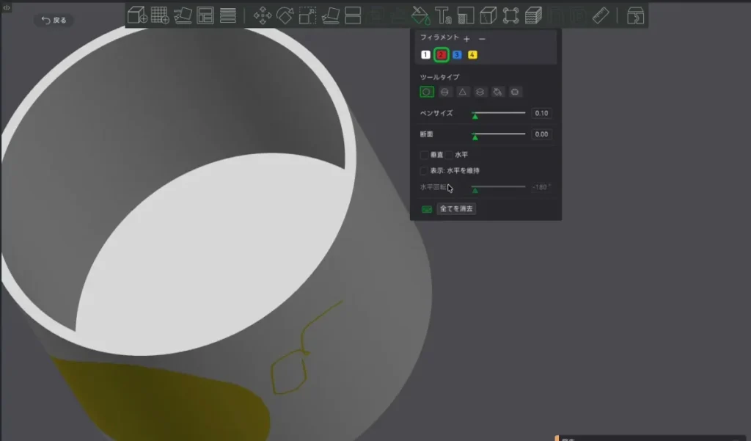Screen dimensions: 751x441
Task: Click the square with shaded corner icon
Action: [x=466, y=15]
